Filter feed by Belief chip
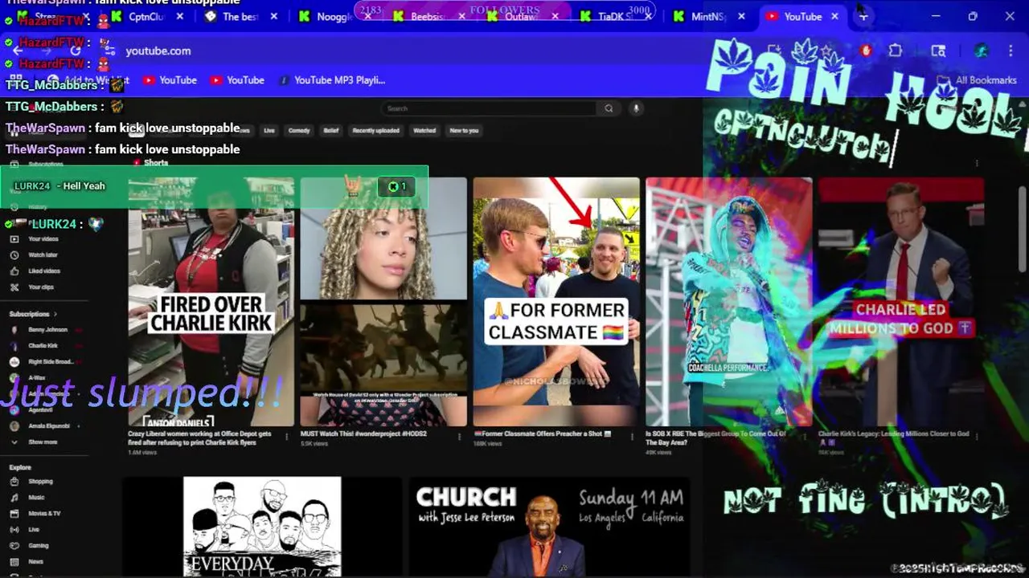1029x578 pixels. point(331,130)
